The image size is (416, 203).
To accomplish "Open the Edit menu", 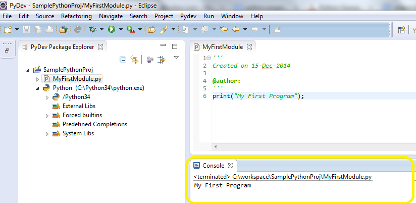I will pos(24,16).
